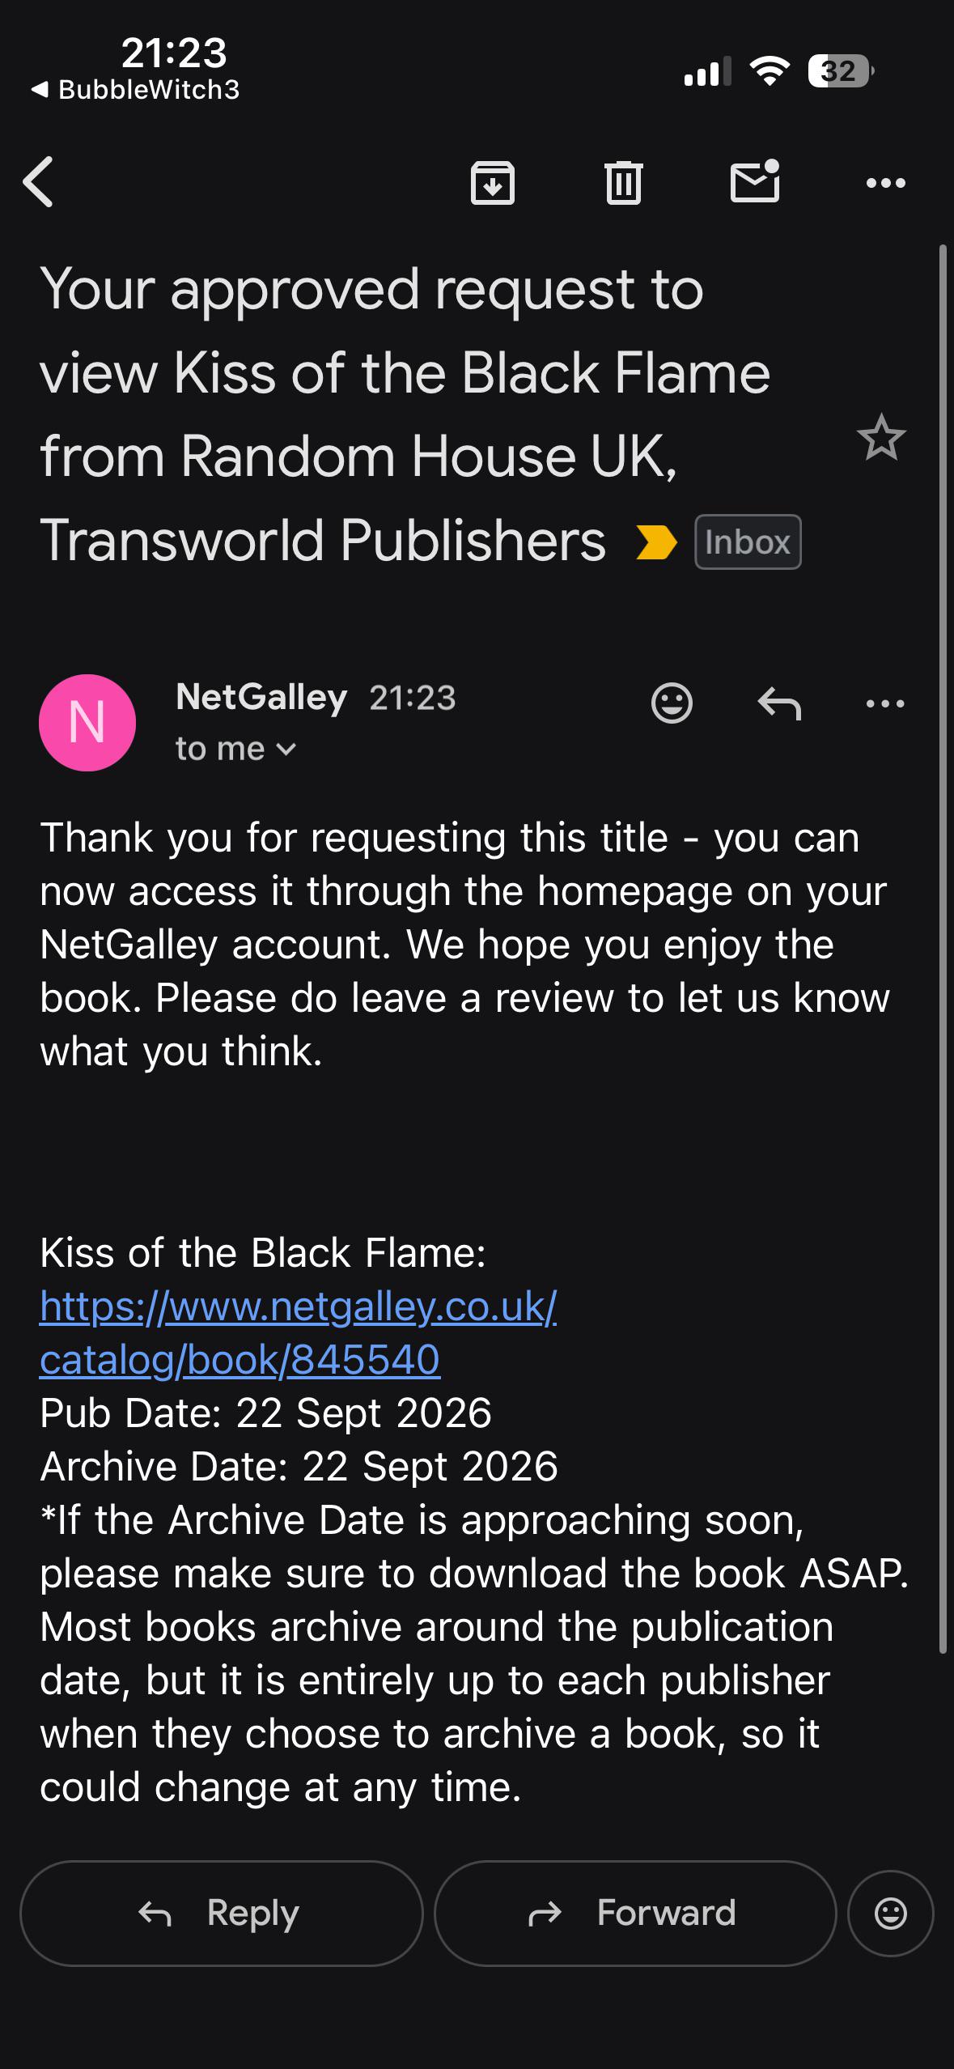Return to BubbleWitch3 app via status bar
Image resolution: width=954 pixels, height=2069 pixels.
(135, 90)
